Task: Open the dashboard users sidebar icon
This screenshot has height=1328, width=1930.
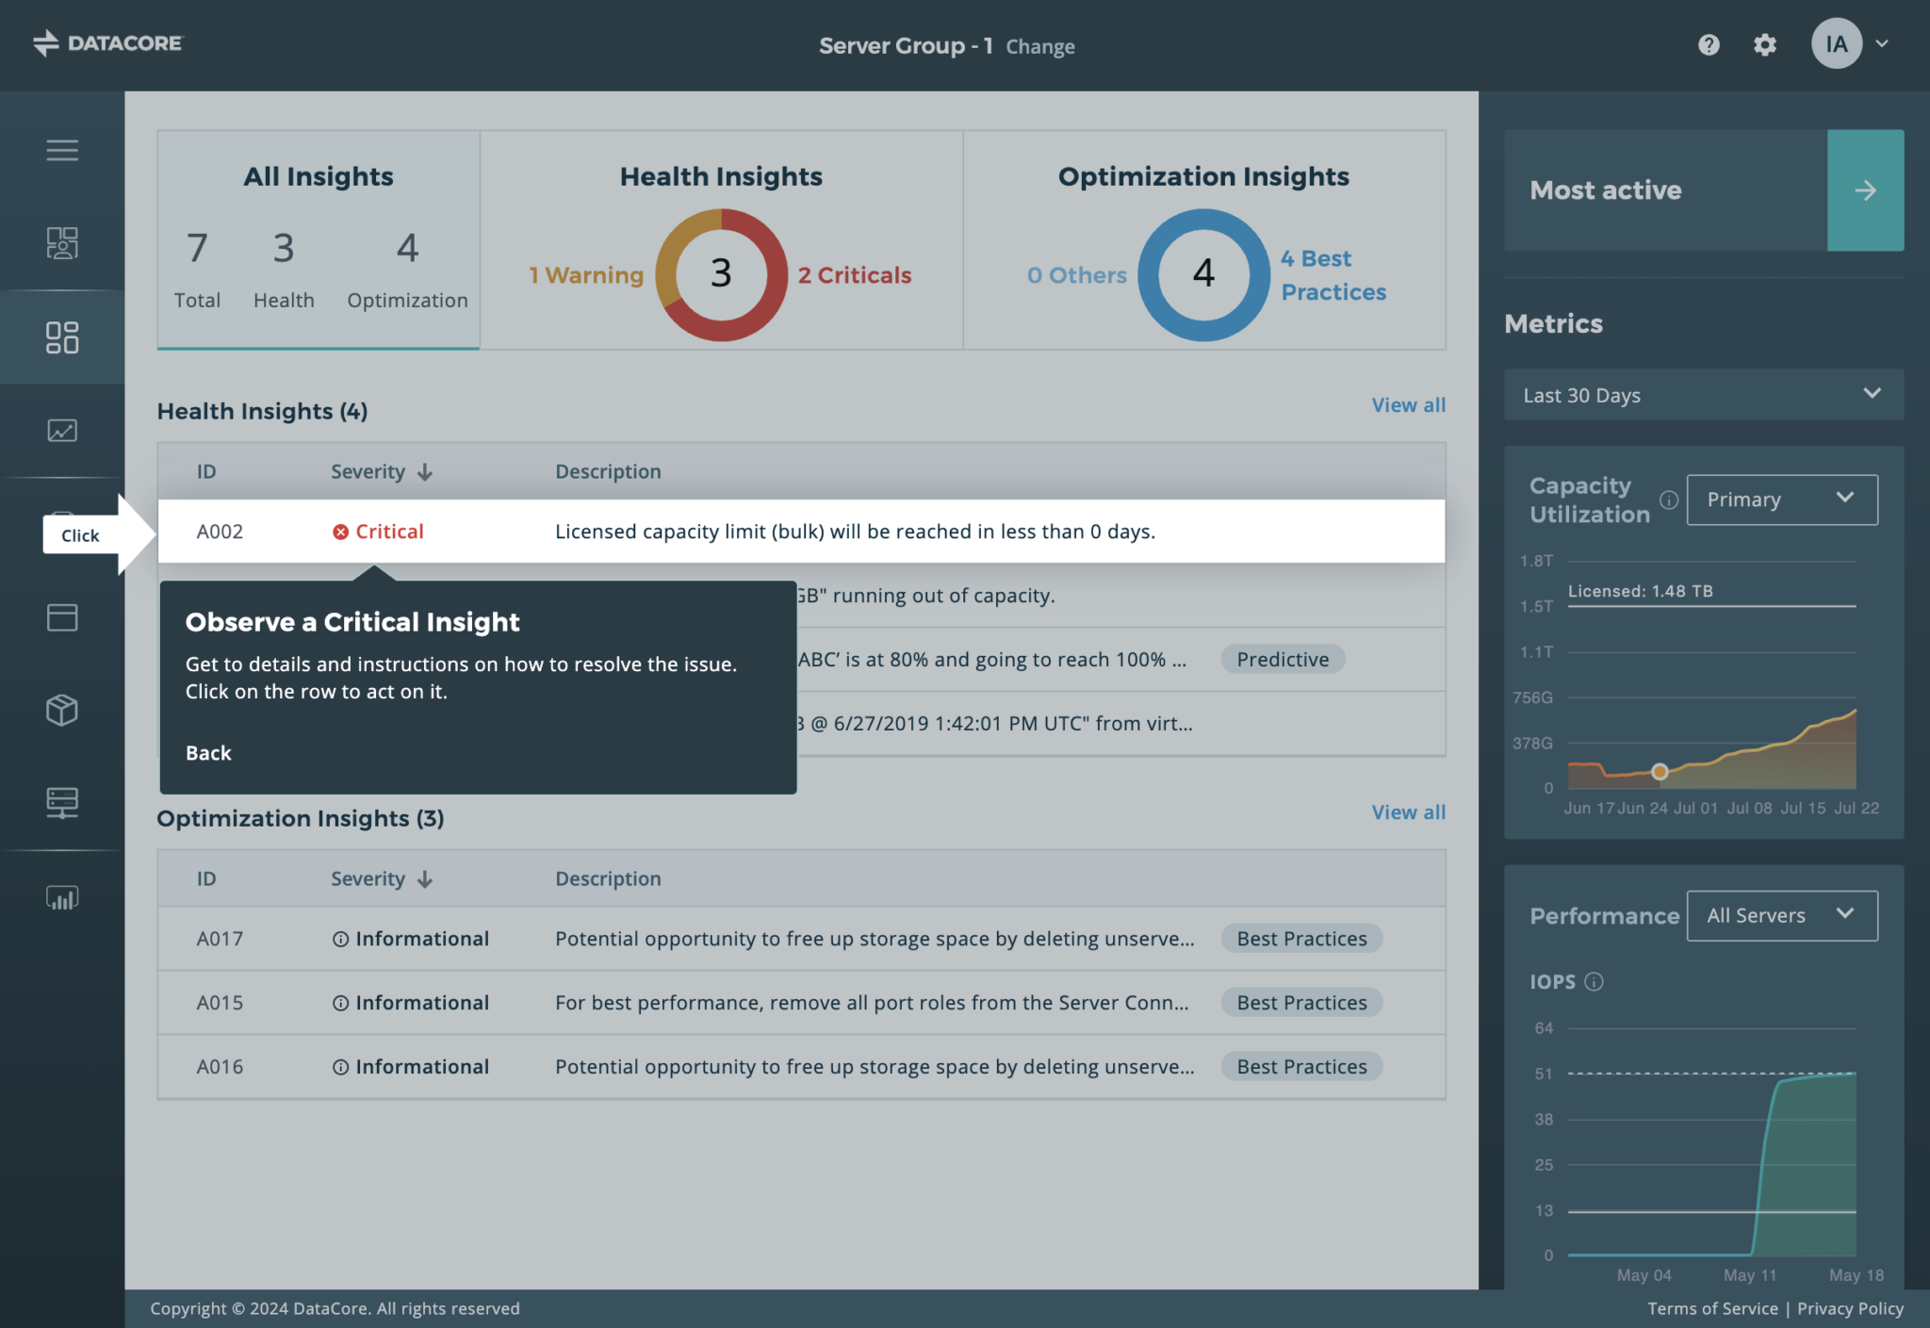Action: [x=62, y=242]
